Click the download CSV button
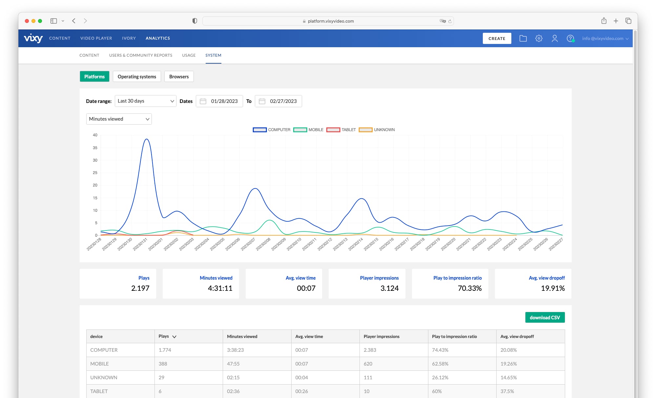 tap(545, 317)
